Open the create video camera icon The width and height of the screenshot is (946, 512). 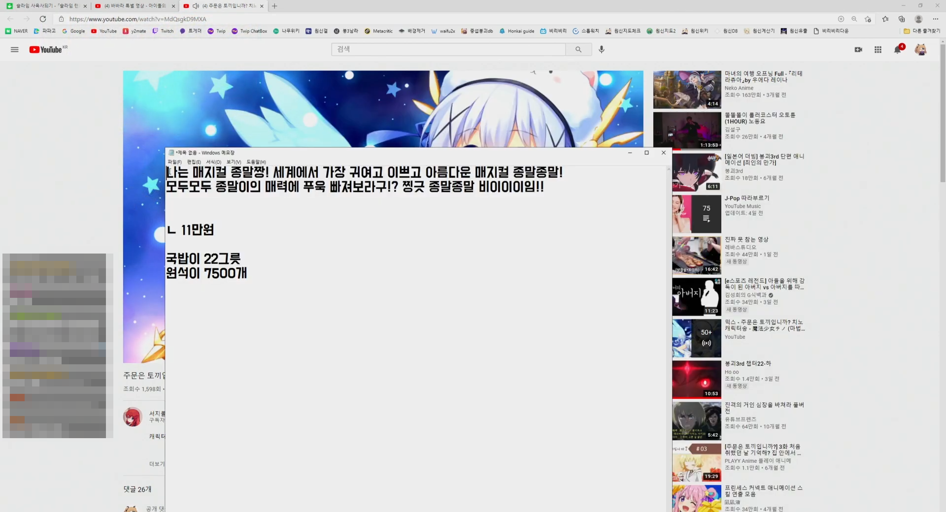858,50
